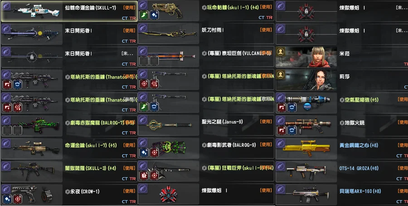Click the 地獄火銃 weapon icon

click(x=308, y=123)
